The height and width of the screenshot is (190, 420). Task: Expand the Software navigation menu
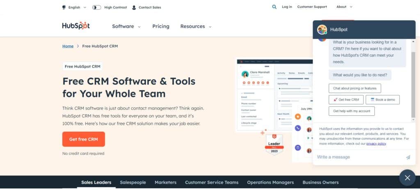pos(126,26)
